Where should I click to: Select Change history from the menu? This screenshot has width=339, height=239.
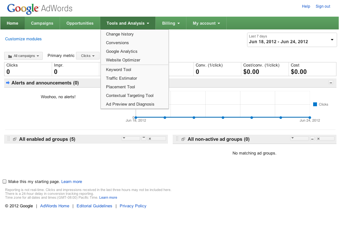[135, 34]
